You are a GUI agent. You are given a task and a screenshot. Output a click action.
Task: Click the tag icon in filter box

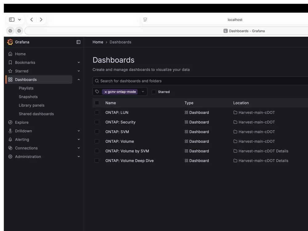pos(97,92)
